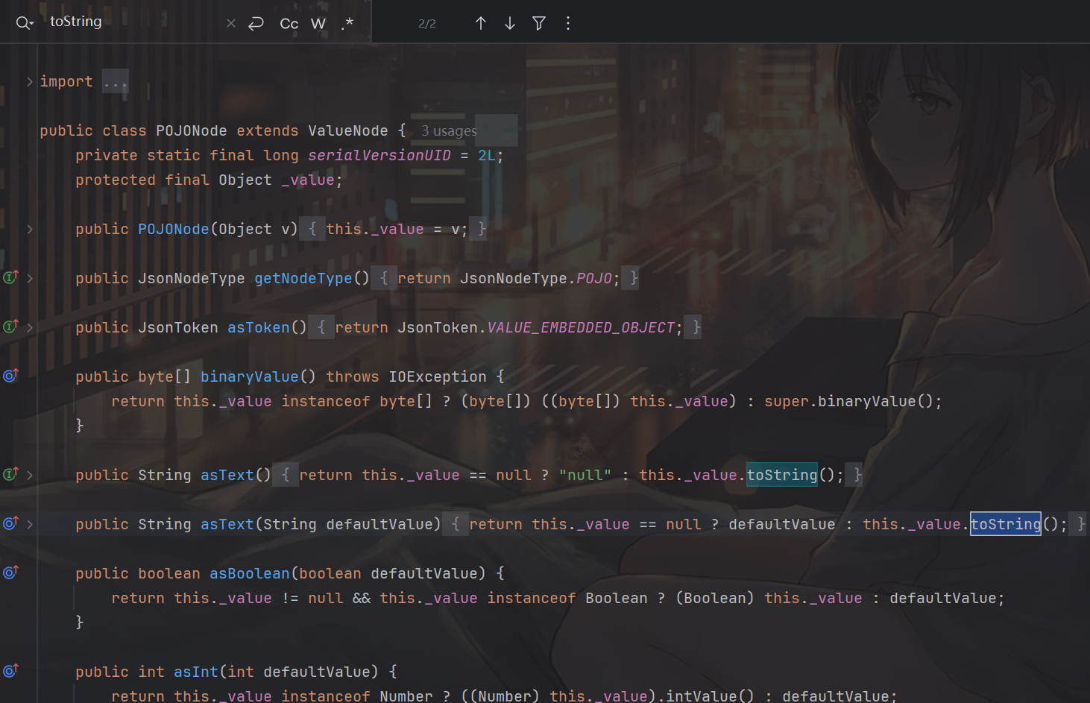Click implements gutter icon beside getNodeType()

point(10,278)
